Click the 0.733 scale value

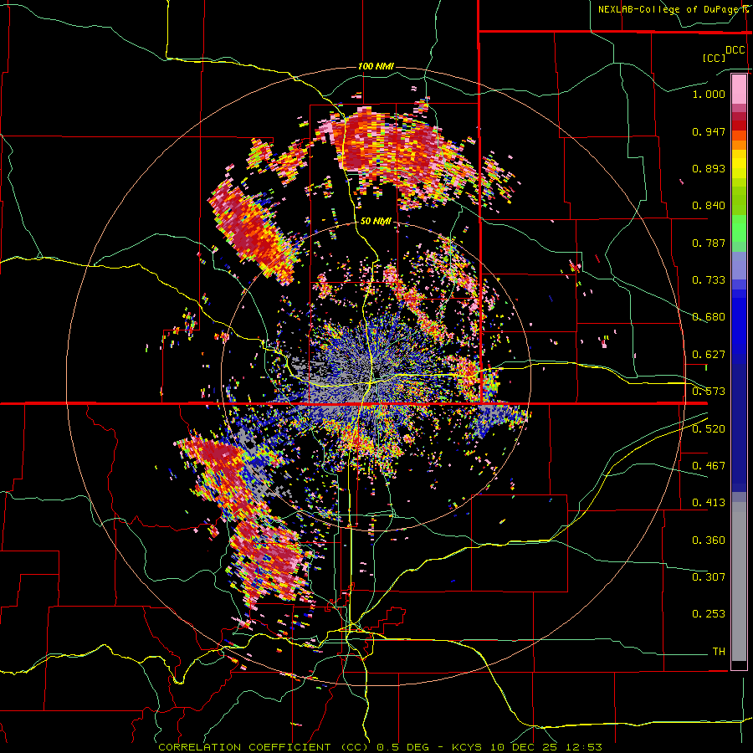[x=709, y=280]
